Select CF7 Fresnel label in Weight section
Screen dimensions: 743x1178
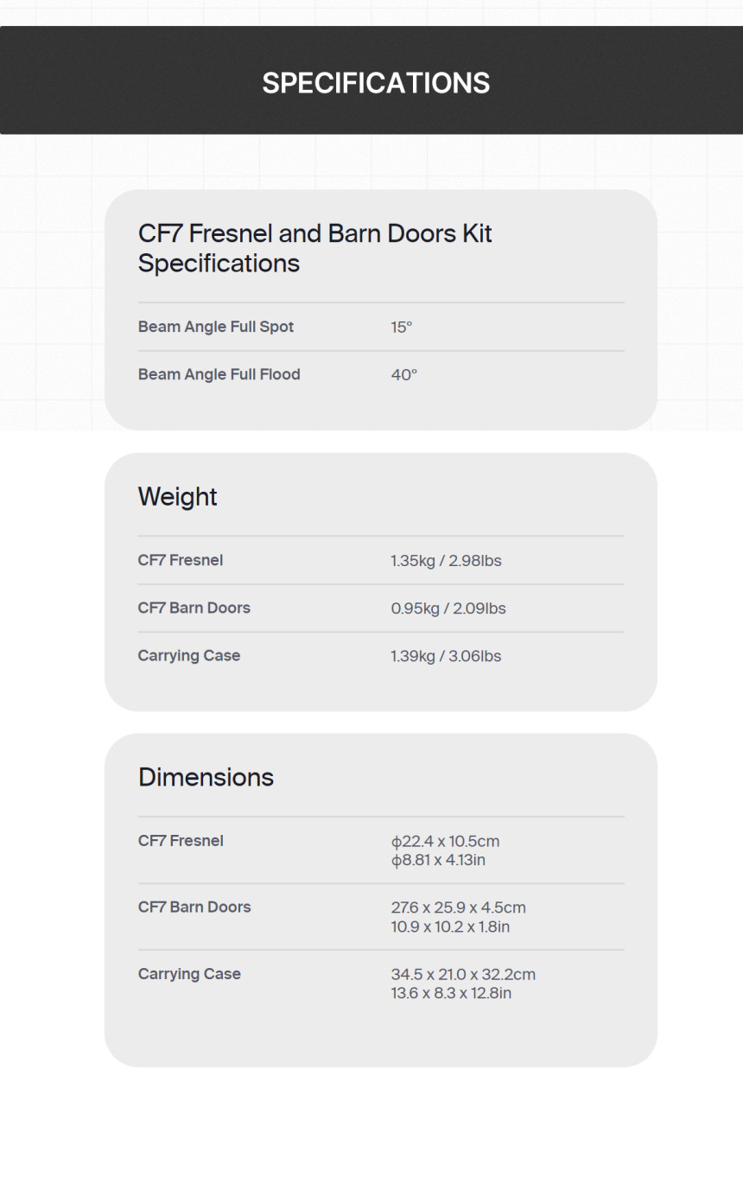pyautogui.click(x=181, y=560)
